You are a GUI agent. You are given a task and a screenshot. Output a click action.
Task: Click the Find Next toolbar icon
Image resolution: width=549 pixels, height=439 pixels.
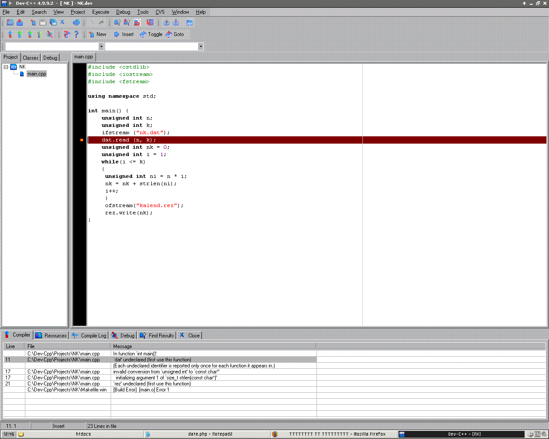point(127,22)
